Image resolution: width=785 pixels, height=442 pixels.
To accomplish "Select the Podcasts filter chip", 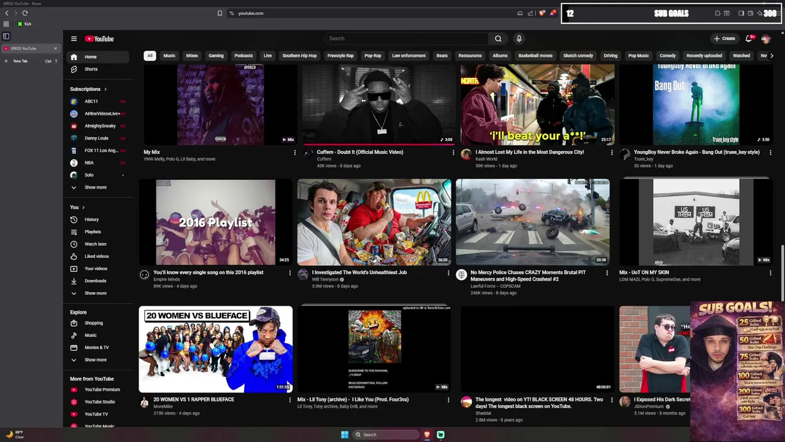I will 243,55.
